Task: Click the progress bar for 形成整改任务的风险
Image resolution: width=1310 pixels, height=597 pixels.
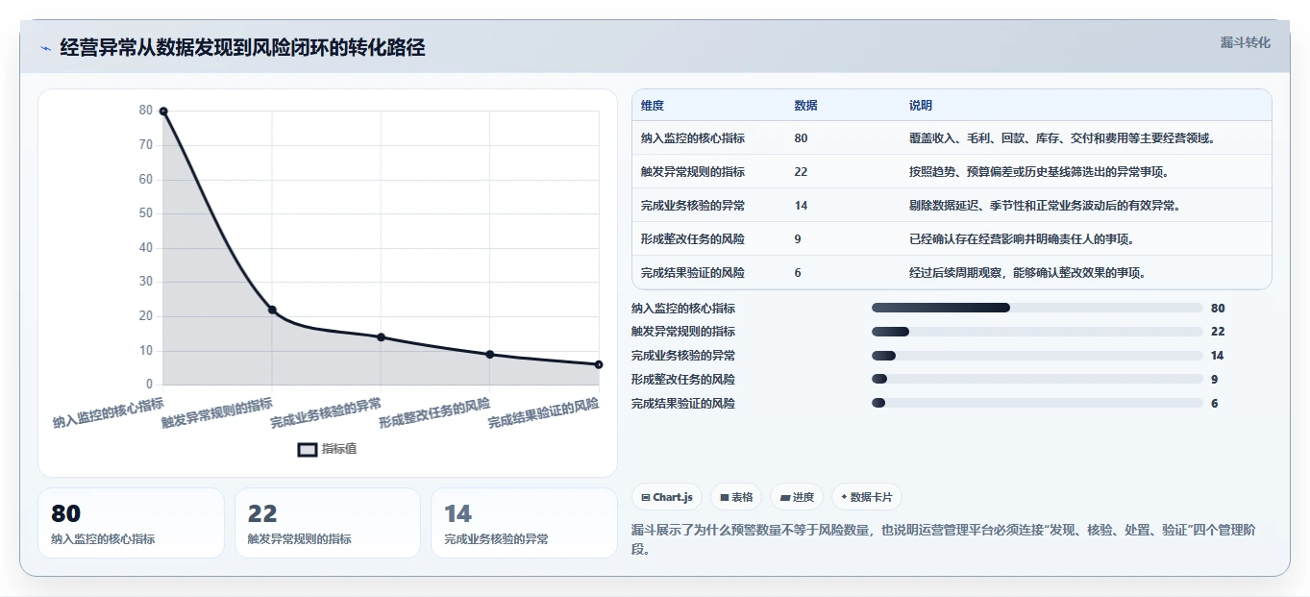Action: (x=1037, y=380)
